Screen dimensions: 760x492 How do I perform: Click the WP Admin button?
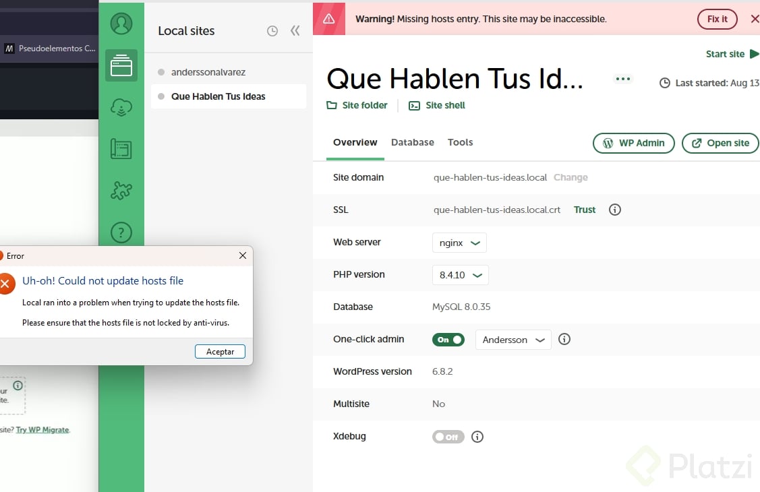click(x=633, y=143)
